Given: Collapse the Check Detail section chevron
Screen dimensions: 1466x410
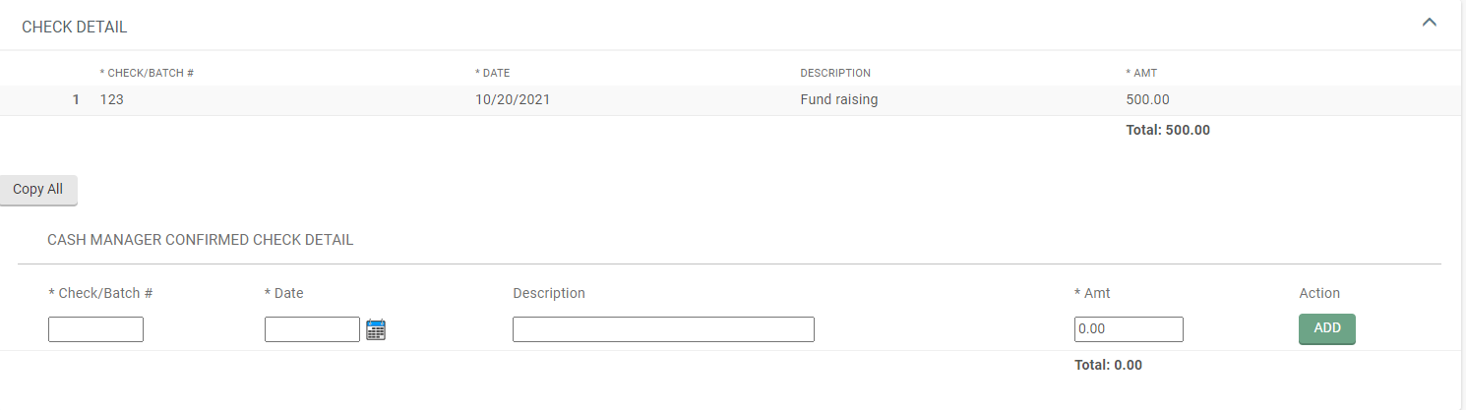Looking at the screenshot, I should tap(1430, 23).
